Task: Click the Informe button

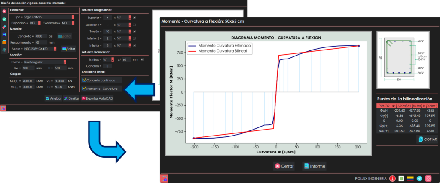Action: point(314,166)
